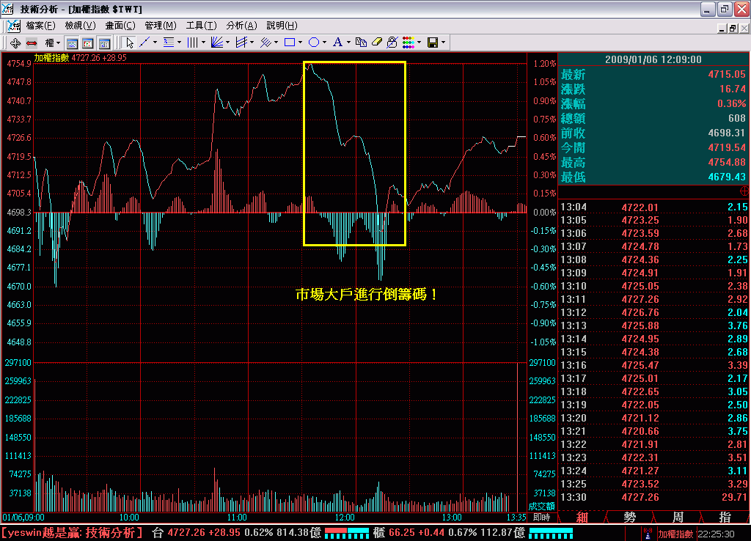Select the 13:04 tick row
The image size is (751, 541).
(653, 207)
